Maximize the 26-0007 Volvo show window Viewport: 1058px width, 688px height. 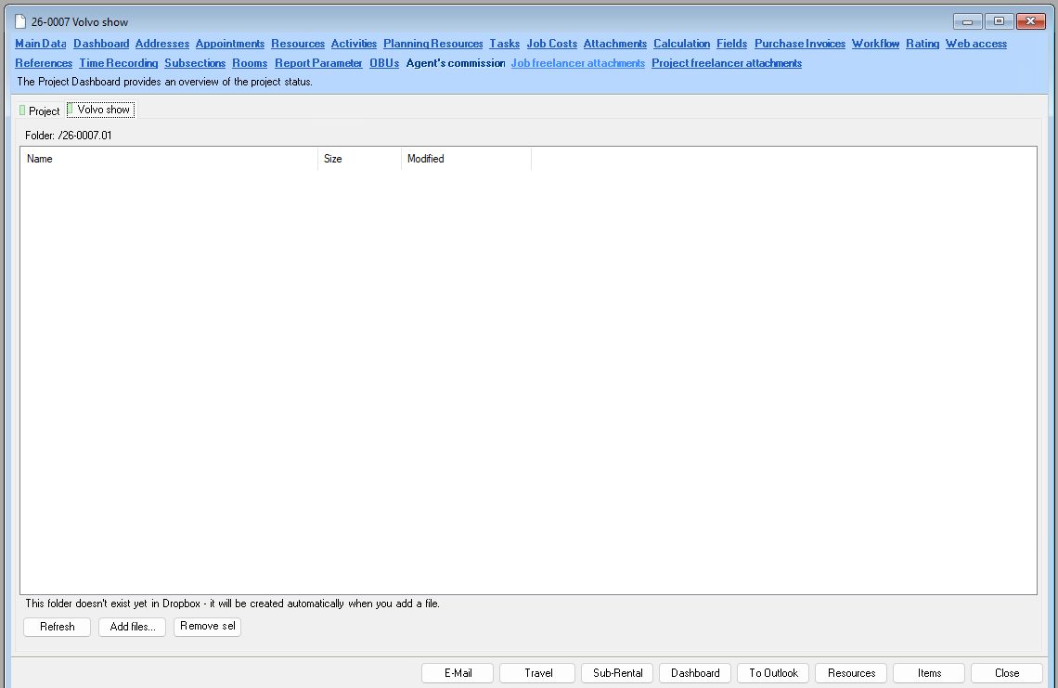coord(999,21)
